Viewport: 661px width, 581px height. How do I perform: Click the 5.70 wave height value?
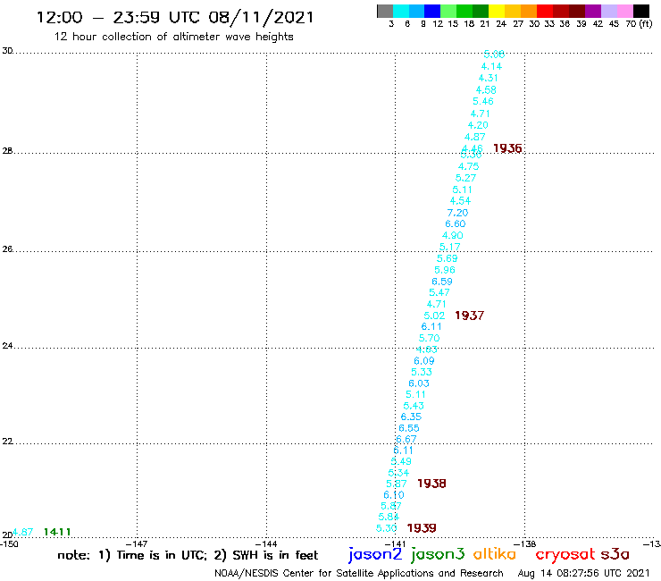click(x=429, y=338)
